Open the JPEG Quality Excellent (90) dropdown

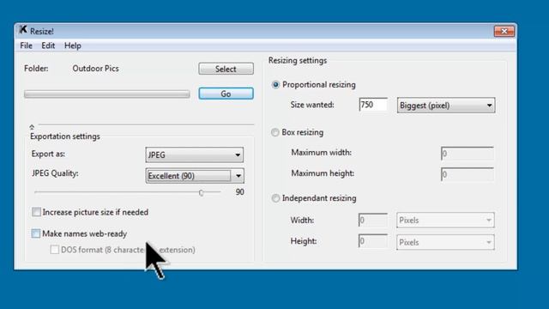(x=195, y=175)
